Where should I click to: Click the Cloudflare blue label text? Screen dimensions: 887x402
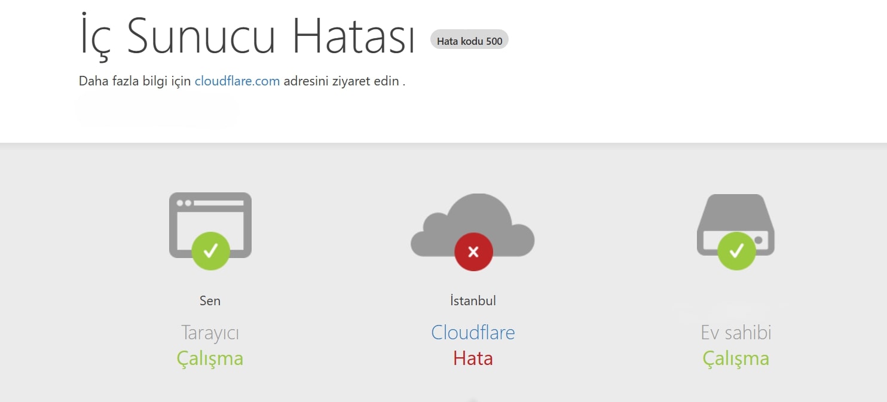click(473, 332)
